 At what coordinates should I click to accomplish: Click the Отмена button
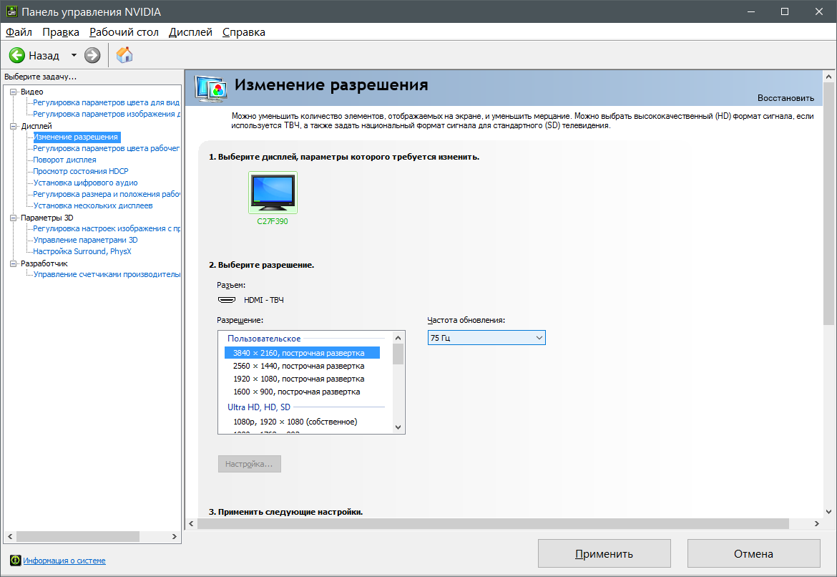tap(753, 553)
